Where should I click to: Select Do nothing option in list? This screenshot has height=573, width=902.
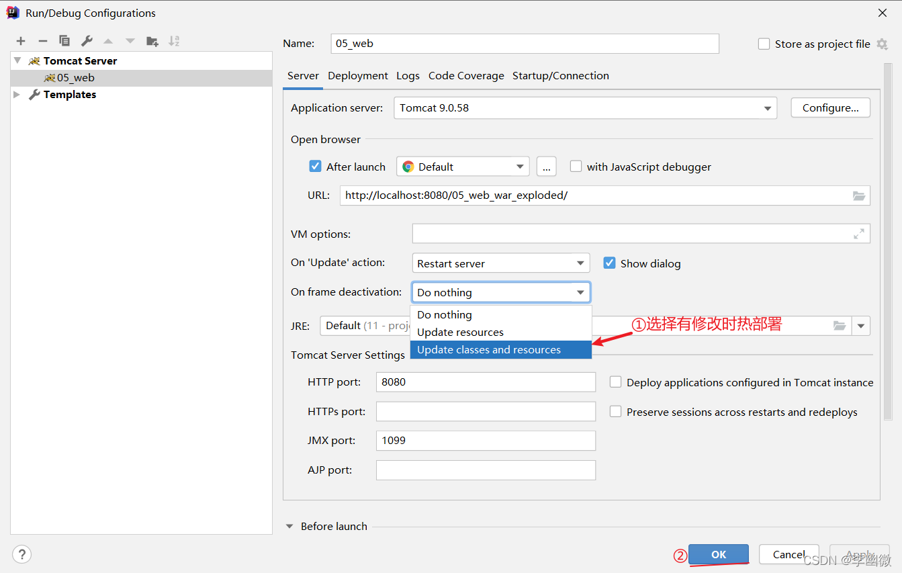(500, 314)
